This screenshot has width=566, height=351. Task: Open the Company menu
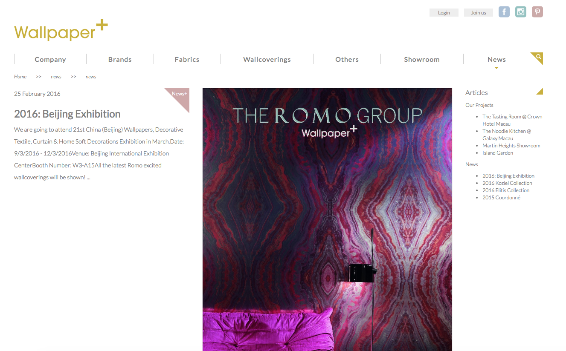pos(50,60)
